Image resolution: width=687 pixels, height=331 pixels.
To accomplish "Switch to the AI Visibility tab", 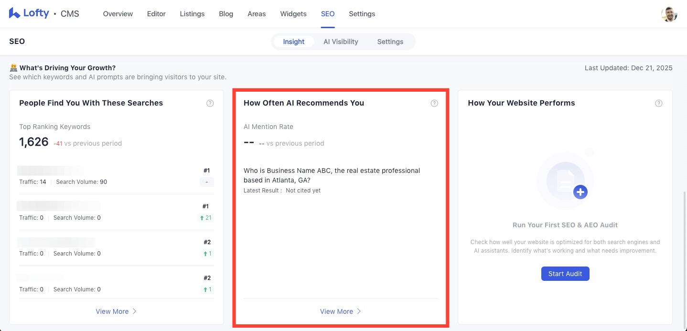I will pos(341,42).
